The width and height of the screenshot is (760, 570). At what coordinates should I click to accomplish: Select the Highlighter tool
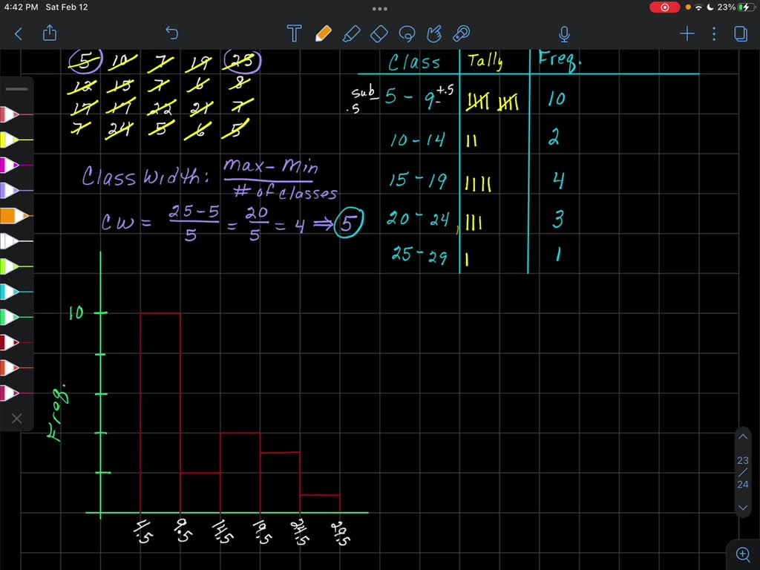pyautogui.click(x=351, y=33)
